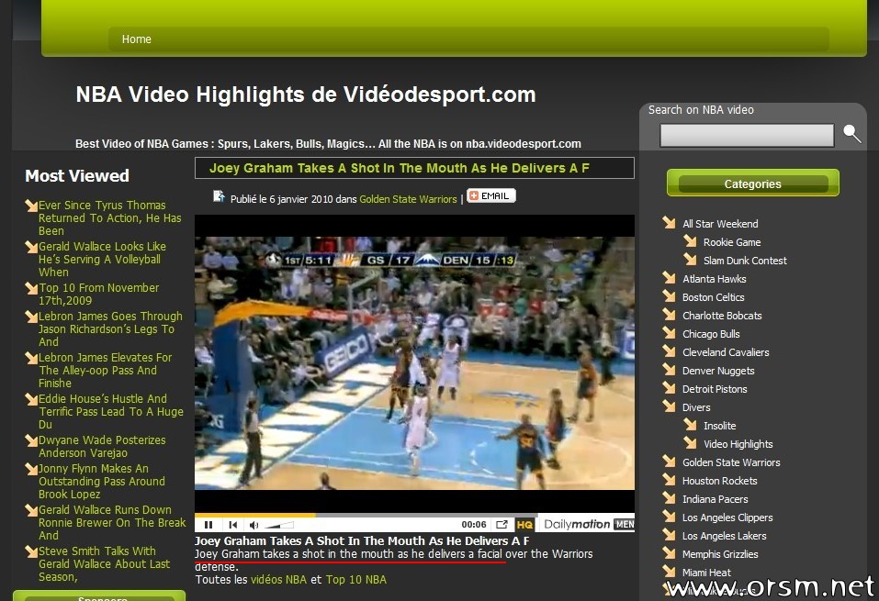Open the Golden State Warriors sidebar category
The width and height of the screenshot is (879, 601).
[731, 462]
